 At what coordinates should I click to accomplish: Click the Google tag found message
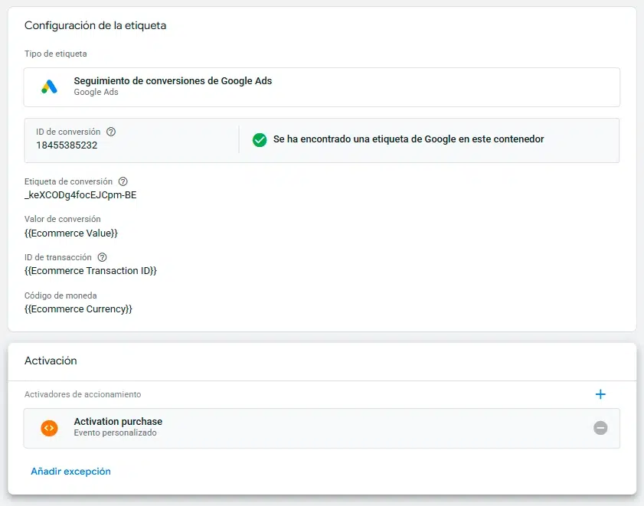(409, 139)
